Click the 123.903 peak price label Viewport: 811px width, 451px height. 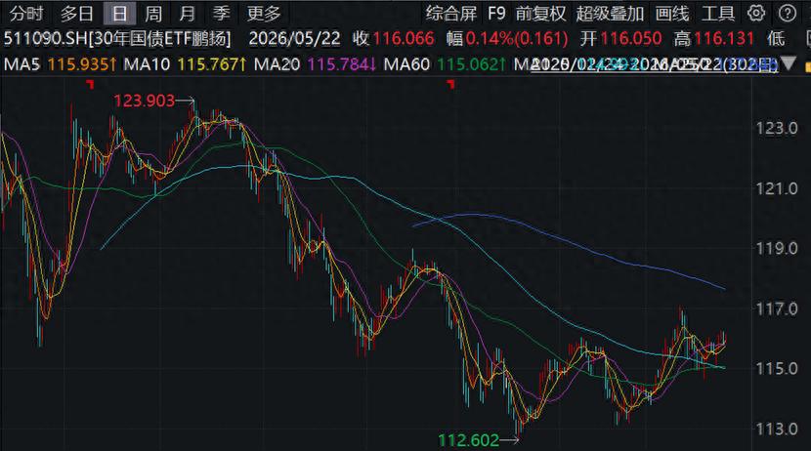tap(144, 101)
